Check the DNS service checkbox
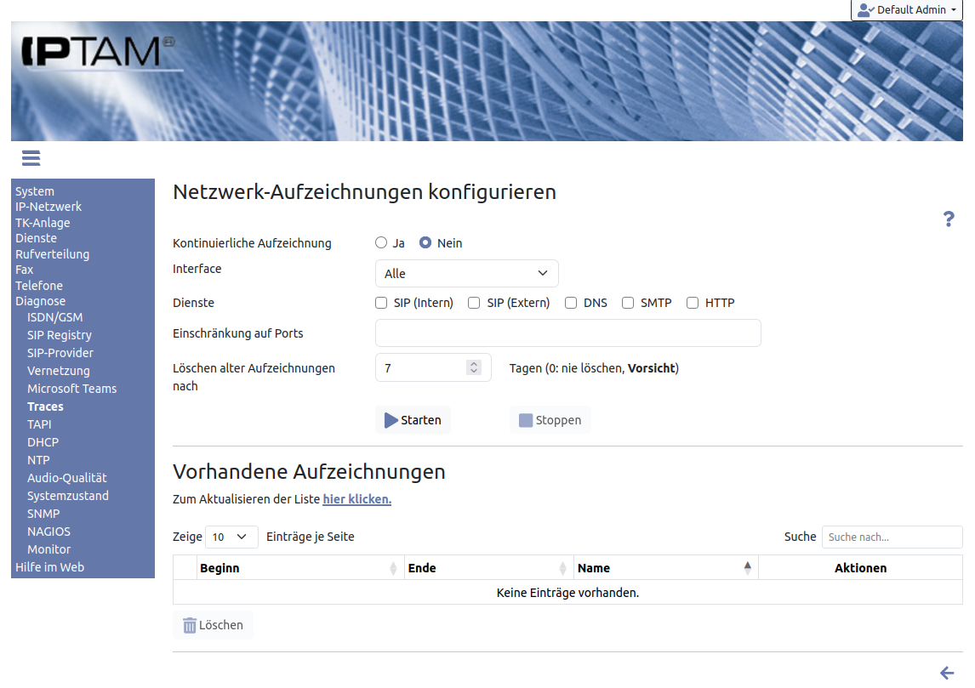975x688 pixels. point(571,303)
